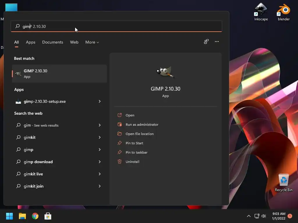Click the pin icon next to Pin to taskbar
This screenshot has width=298, height=223.
tap(120, 152)
